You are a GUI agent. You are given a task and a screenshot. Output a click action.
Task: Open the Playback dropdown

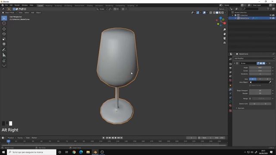12,138
